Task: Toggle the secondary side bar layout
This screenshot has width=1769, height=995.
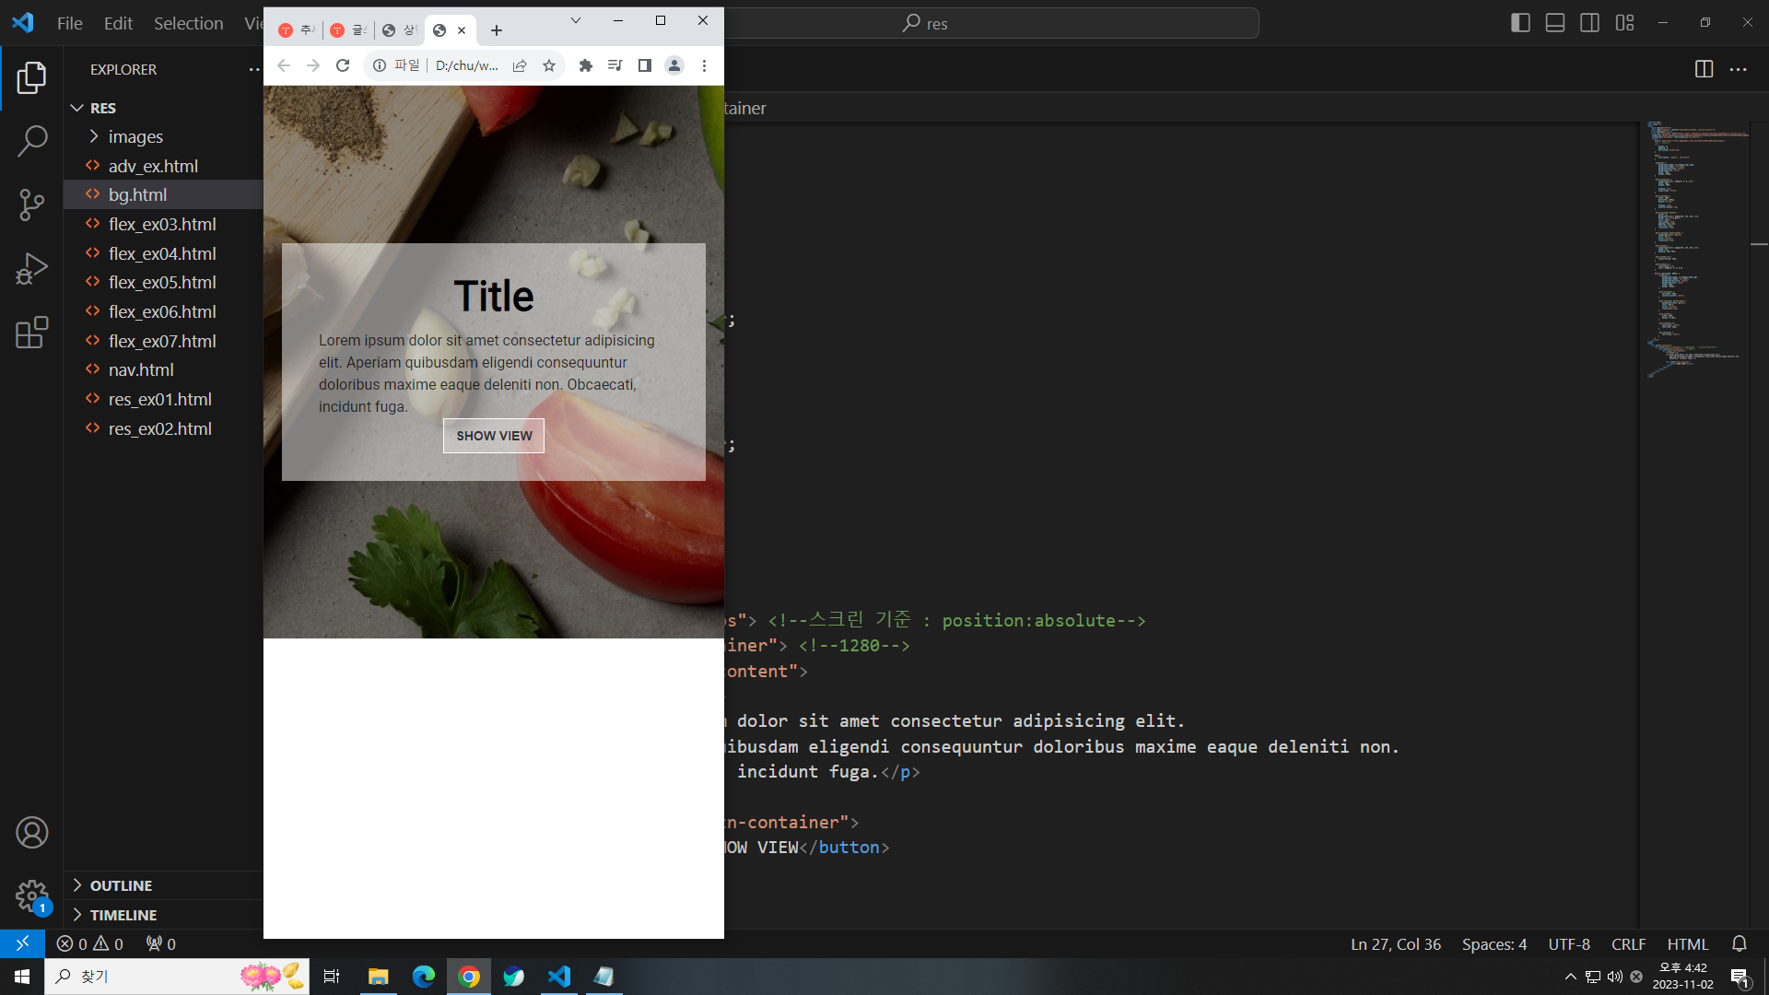Action: coord(1589,23)
